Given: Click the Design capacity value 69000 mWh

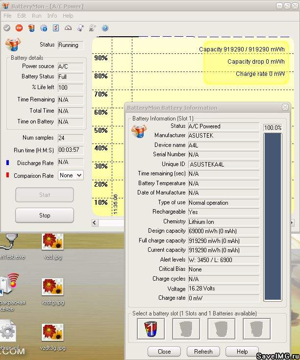Looking at the screenshot, I should tap(224, 231).
